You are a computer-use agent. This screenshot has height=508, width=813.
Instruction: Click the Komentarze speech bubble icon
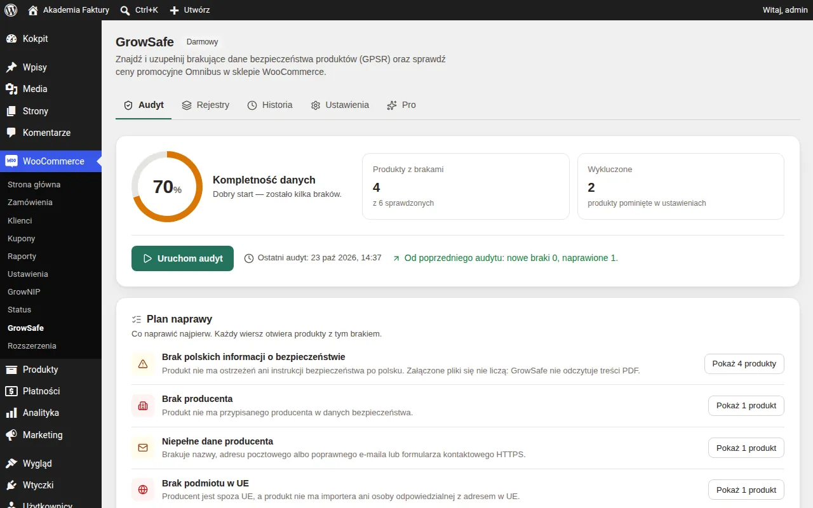click(11, 133)
